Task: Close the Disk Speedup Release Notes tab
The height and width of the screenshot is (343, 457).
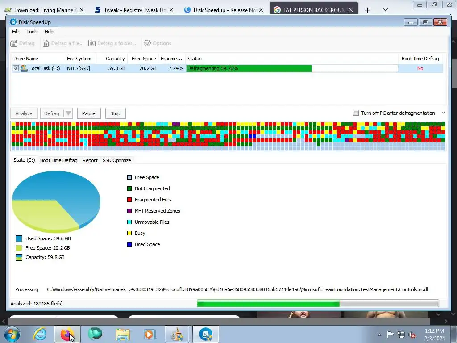Action: [x=261, y=10]
